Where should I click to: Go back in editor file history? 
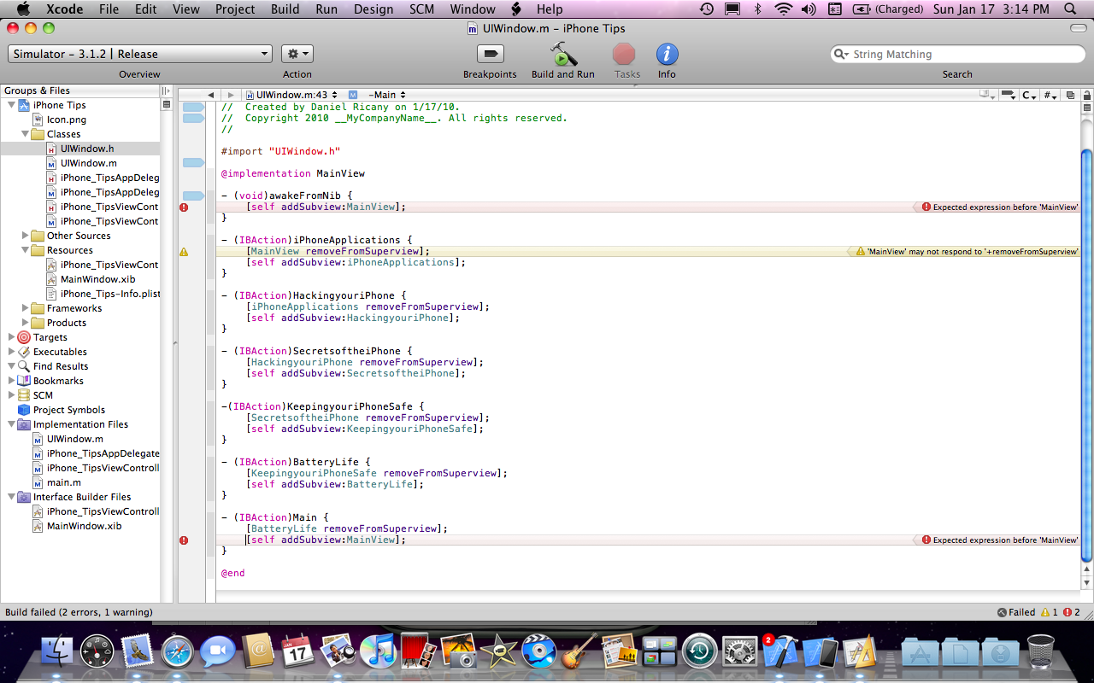click(x=210, y=95)
